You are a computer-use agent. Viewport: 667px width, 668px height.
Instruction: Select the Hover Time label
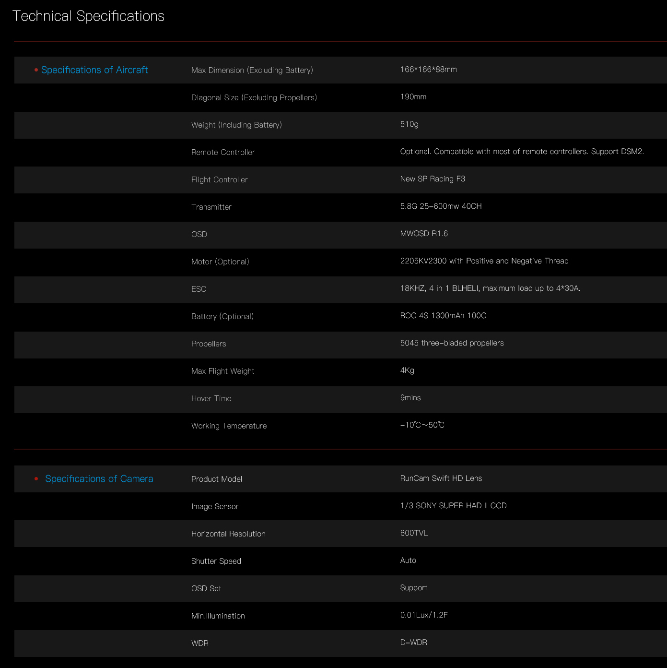coord(211,398)
